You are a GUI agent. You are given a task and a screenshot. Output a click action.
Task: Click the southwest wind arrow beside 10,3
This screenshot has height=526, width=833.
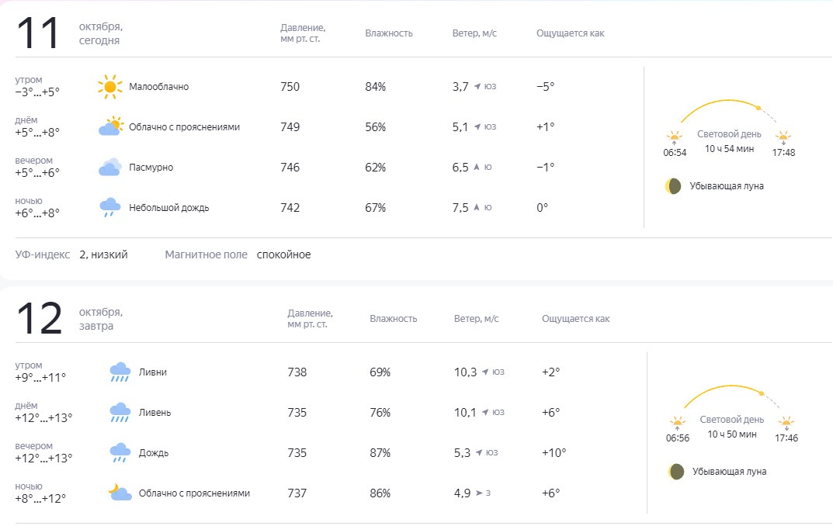point(485,372)
